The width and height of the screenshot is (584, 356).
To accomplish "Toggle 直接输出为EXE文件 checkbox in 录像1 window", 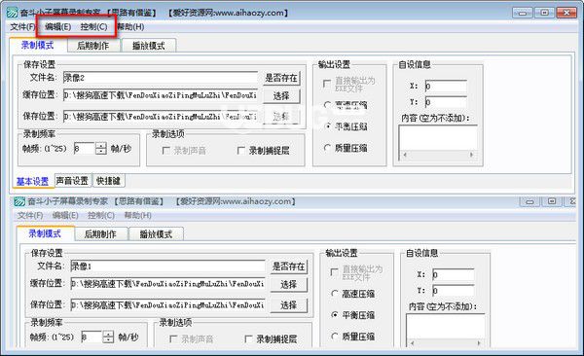I will (335, 272).
